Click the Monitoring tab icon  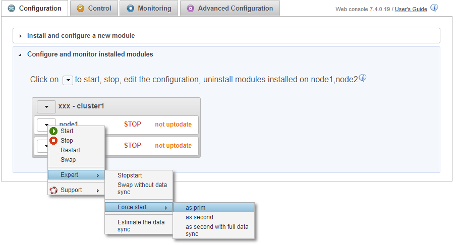(131, 9)
